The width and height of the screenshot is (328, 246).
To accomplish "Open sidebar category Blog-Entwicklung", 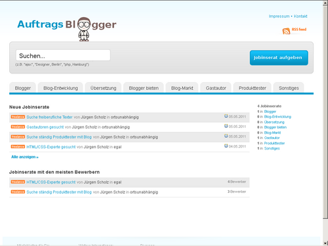I will 277,117.
